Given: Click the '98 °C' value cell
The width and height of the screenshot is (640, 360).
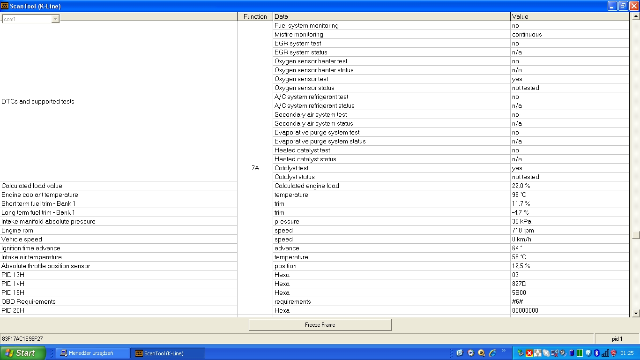Looking at the screenshot, I should pos(570,195).
